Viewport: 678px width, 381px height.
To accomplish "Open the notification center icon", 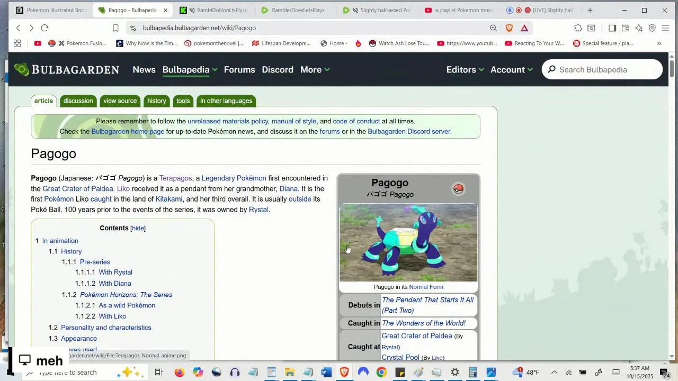I will [664, 373].
